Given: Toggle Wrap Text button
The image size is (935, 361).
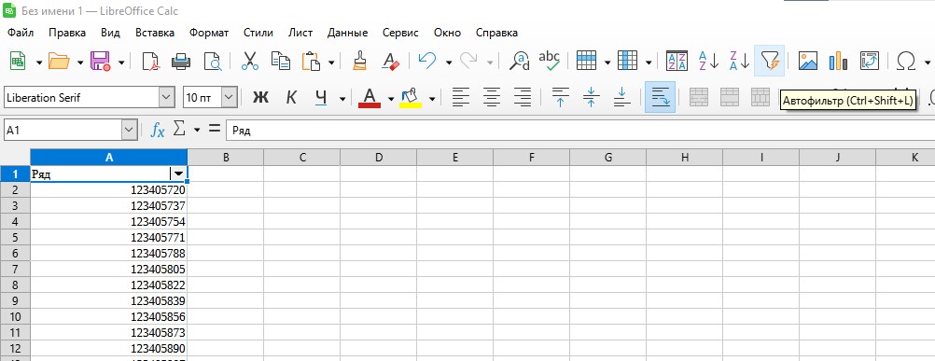Looking at the screenshot, I should tap(660, 97).
